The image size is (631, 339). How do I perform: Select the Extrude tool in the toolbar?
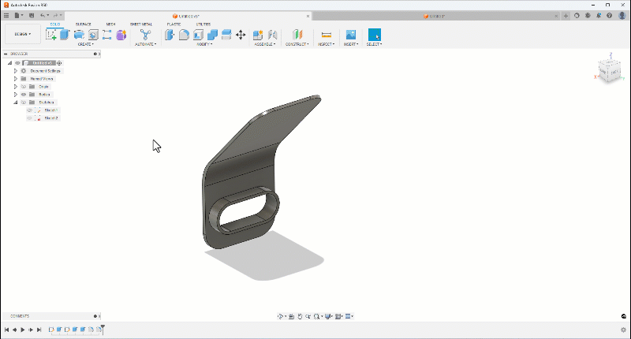tap(65, 35)
